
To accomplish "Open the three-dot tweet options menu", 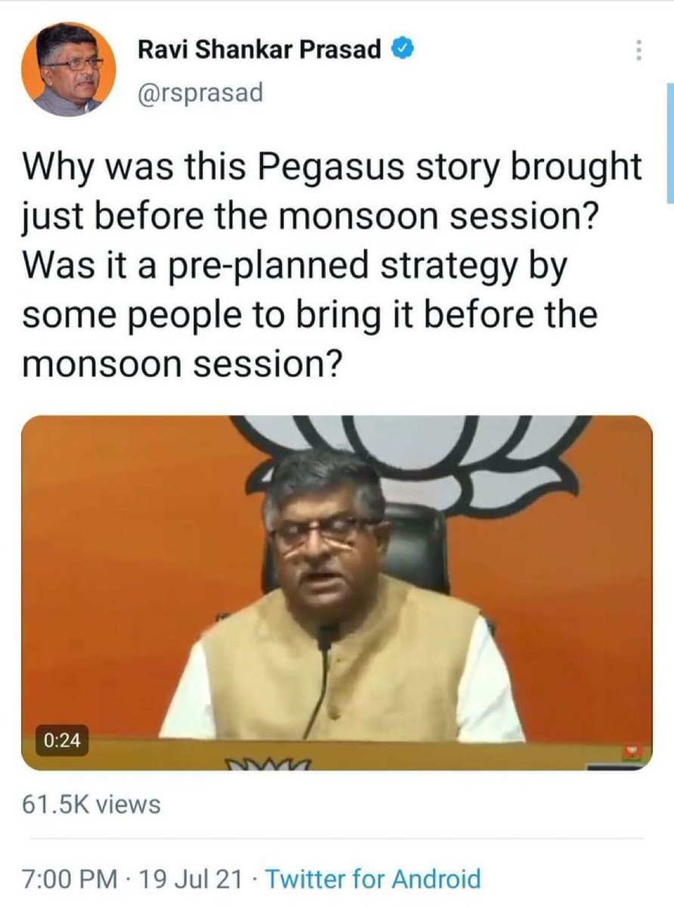I will [639, 51].
